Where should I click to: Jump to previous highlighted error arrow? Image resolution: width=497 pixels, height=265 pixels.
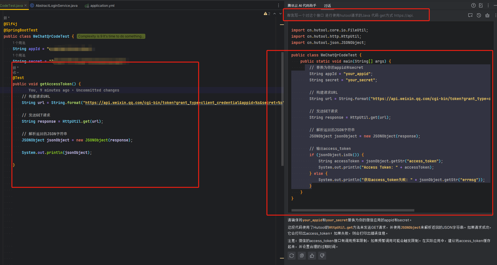[275, 14]
